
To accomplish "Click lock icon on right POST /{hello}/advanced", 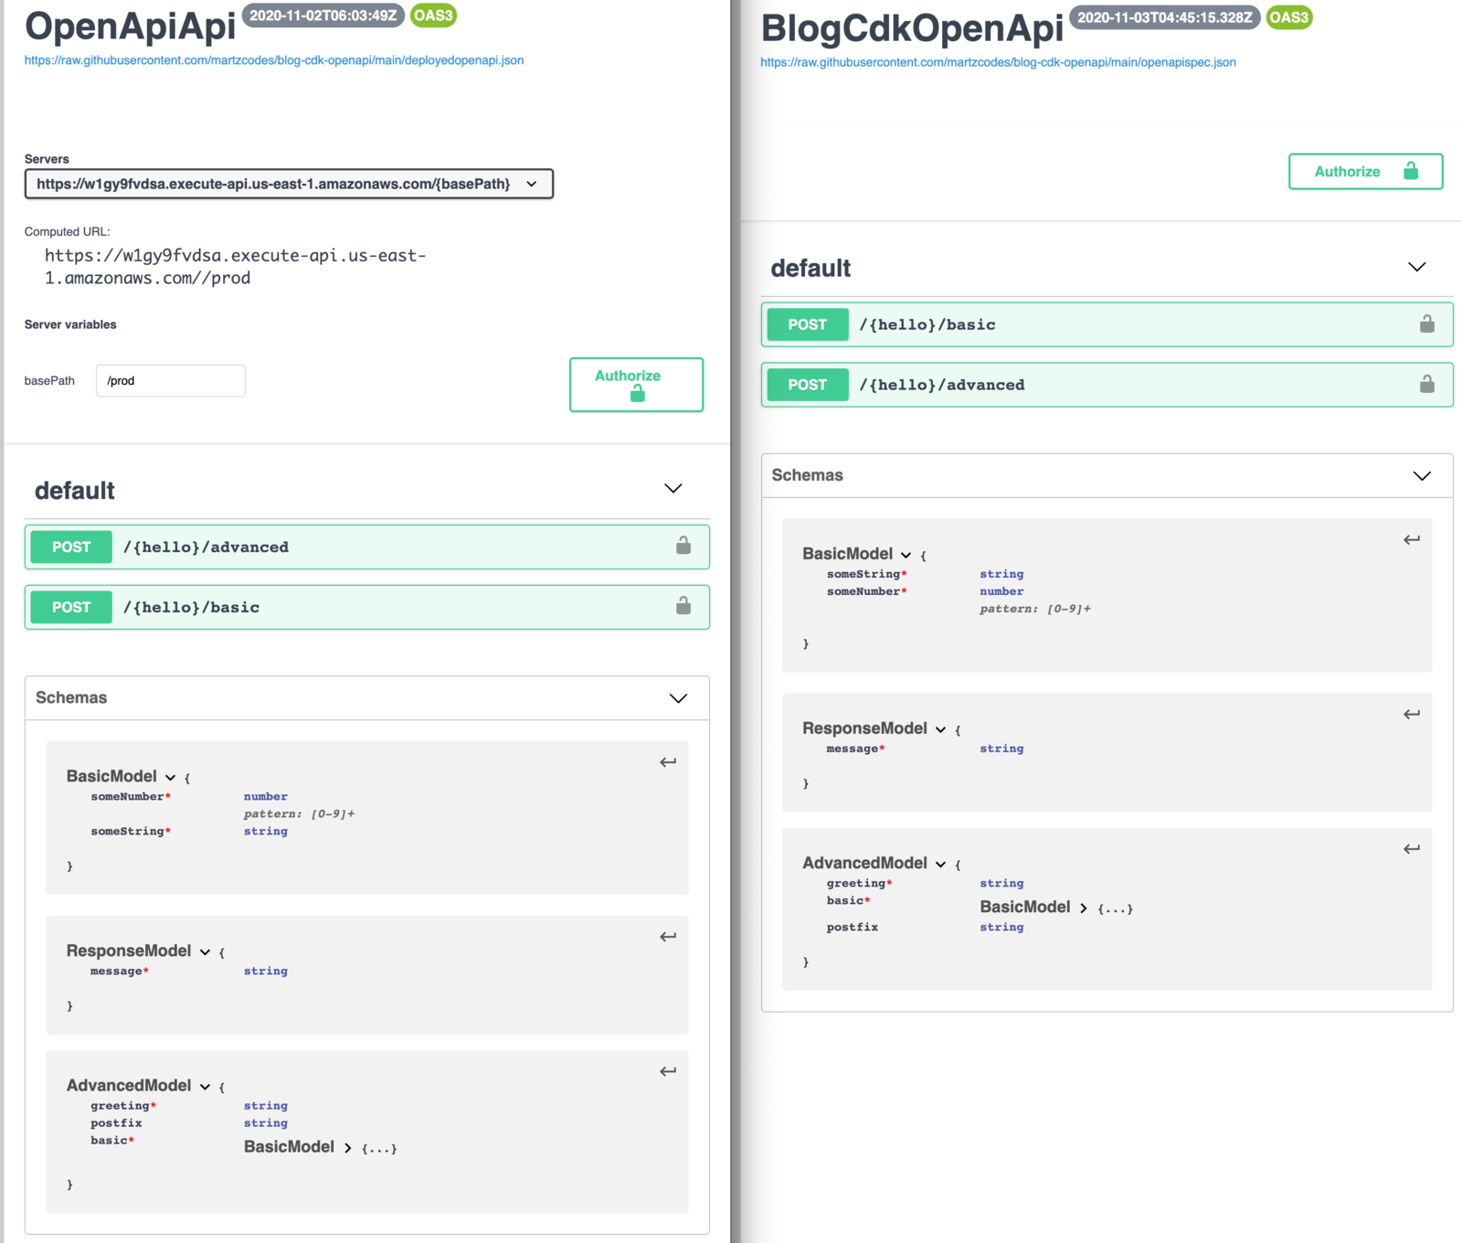I will pyautogui.click(x=1427, y=384).
